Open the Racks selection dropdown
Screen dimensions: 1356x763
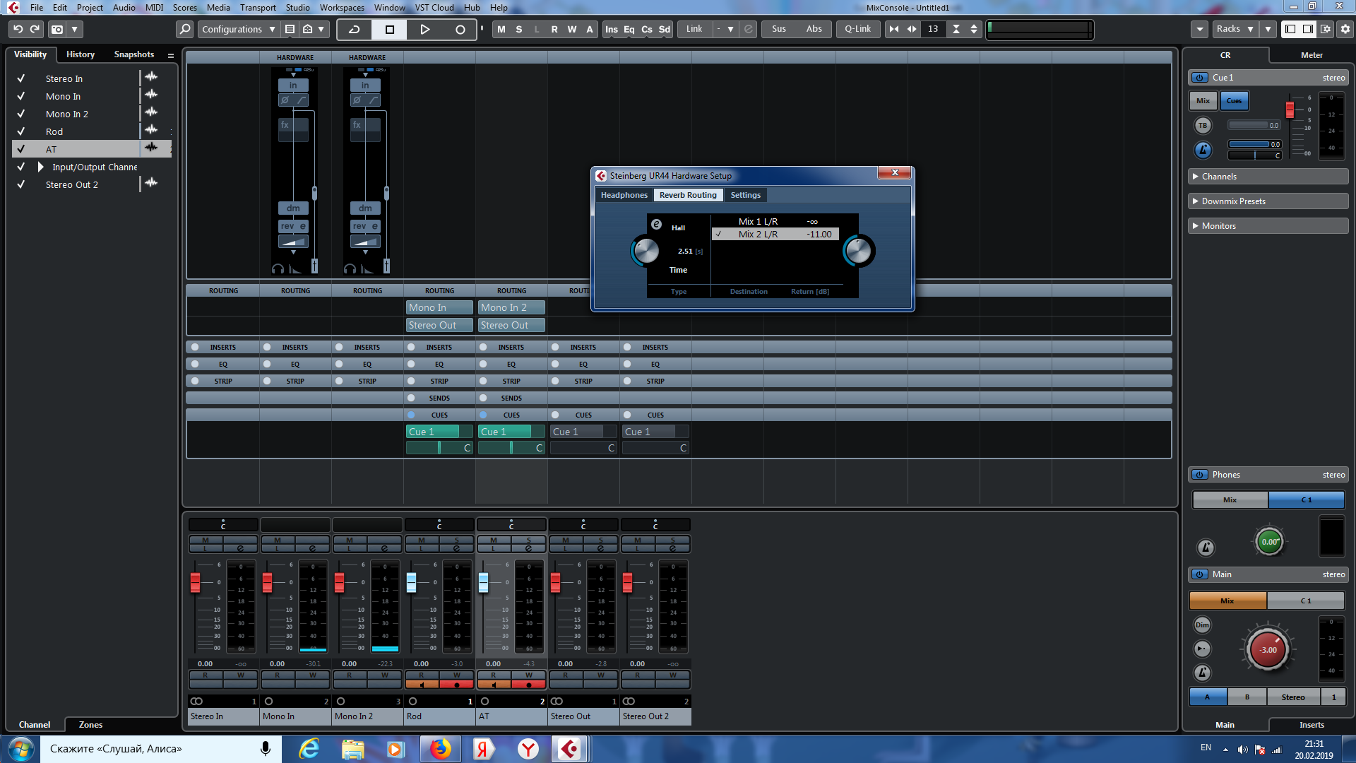(x=1234, y=29)
